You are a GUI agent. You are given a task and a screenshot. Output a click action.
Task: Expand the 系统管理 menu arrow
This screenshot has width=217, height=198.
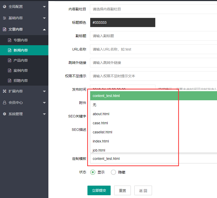(x=44, y=114)
